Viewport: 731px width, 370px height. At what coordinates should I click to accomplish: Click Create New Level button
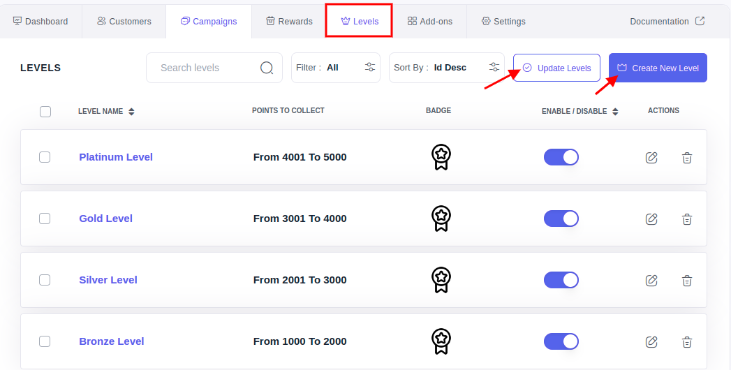[658, 68]
